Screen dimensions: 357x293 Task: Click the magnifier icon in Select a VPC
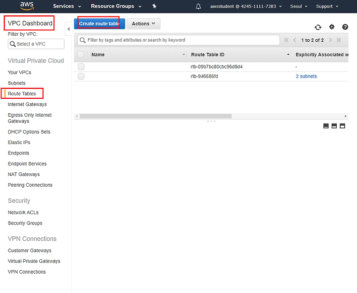[x=13, y=44]
